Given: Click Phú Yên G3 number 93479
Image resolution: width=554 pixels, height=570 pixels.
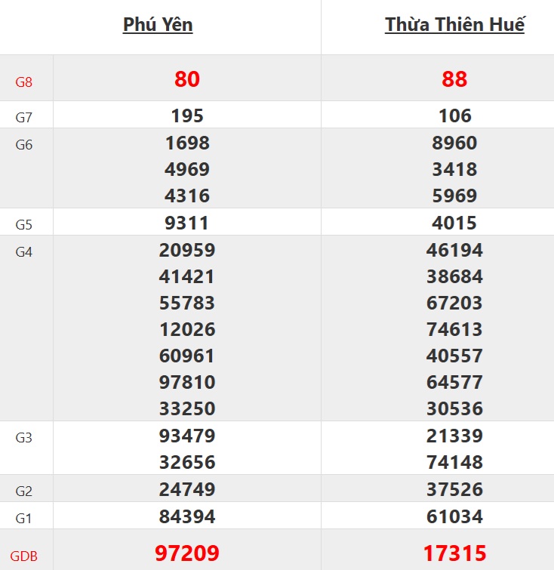Looking at the screenshot, I should pos(187,436).
